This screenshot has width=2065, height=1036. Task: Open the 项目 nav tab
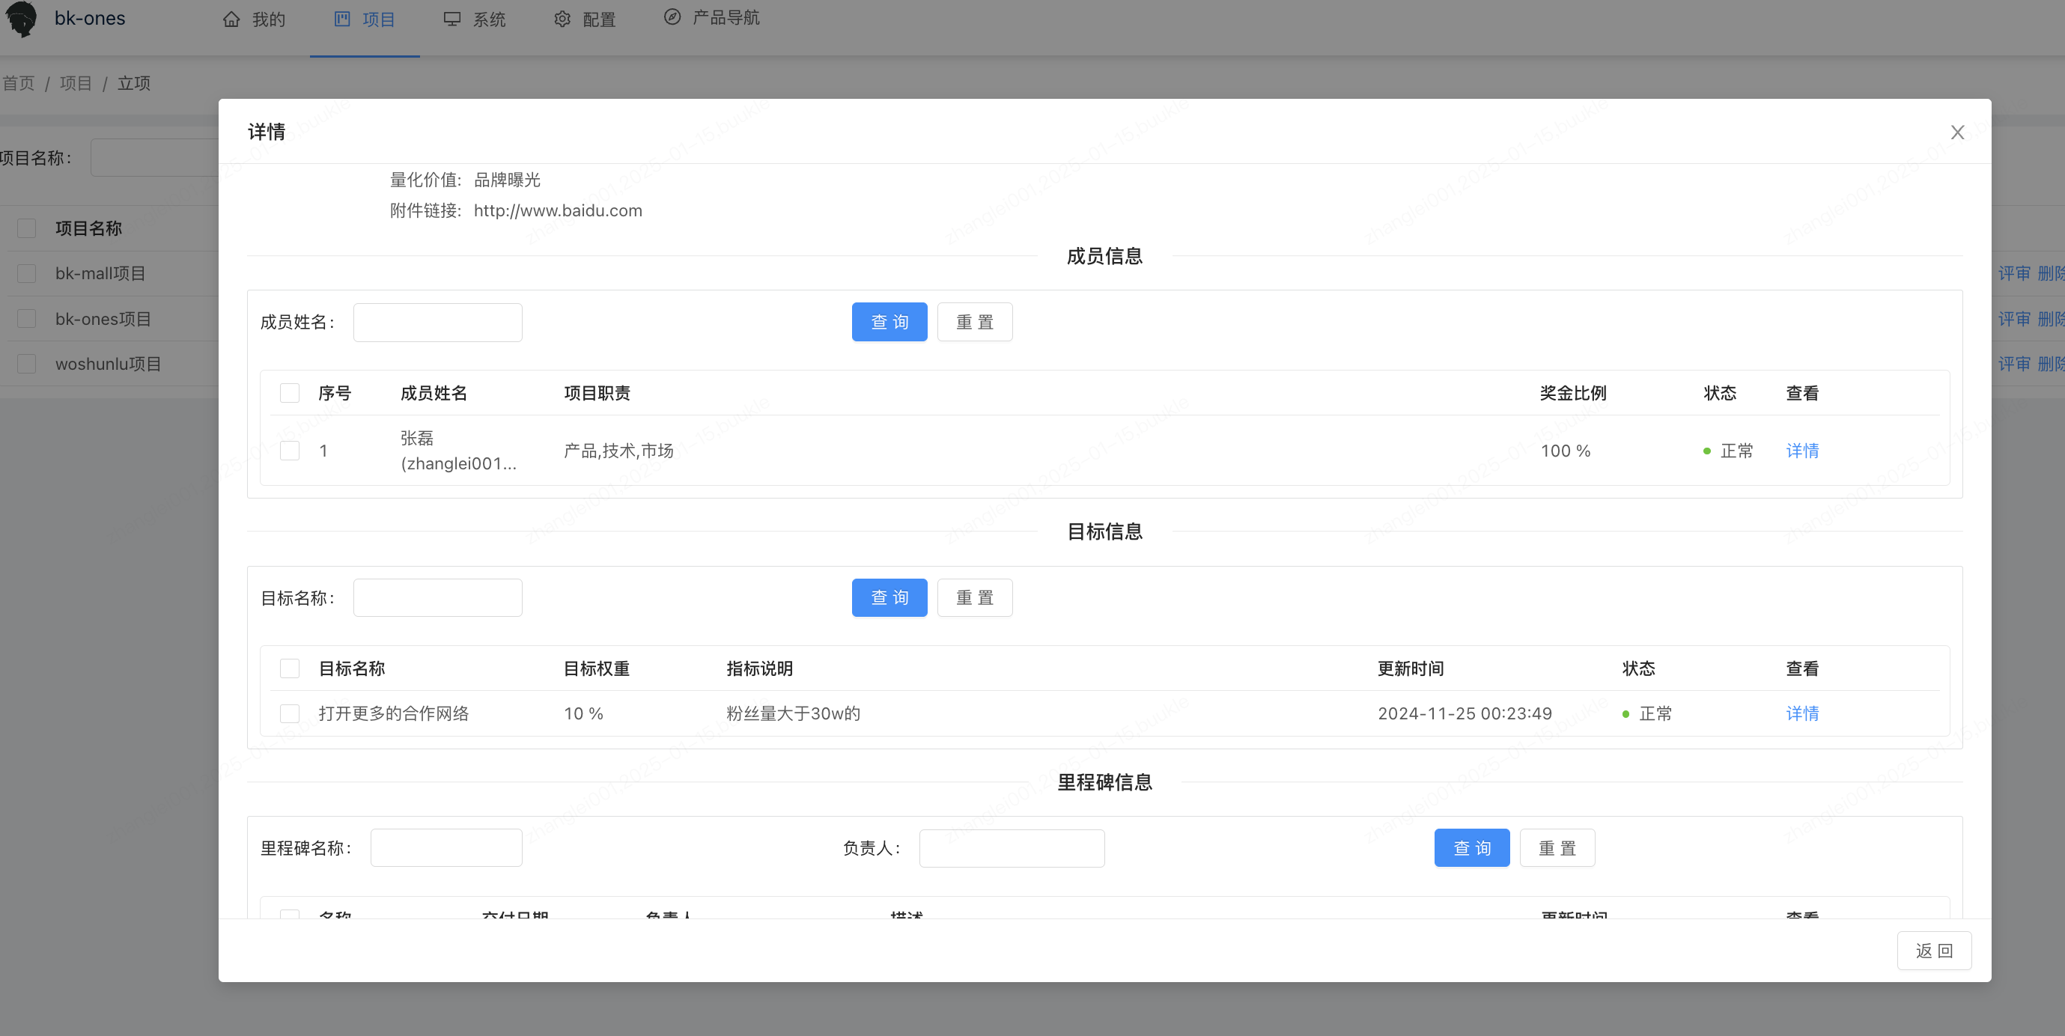[365, 19]
